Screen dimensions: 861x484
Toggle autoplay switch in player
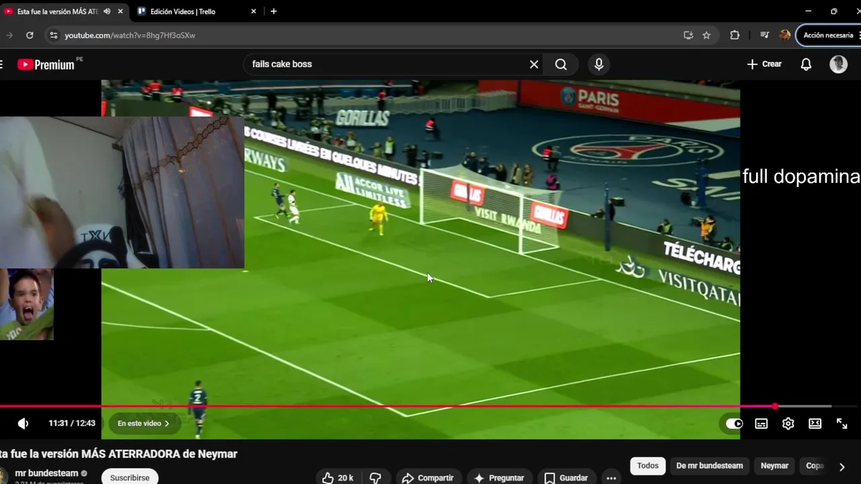pos(734,424)
